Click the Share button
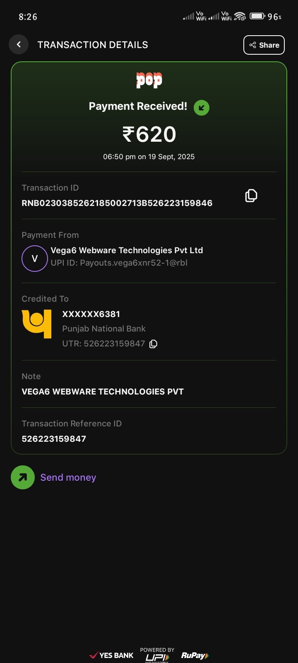The image size is (298, 663). (264, 45)
